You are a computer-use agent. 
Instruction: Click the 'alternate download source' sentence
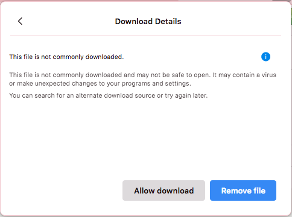pyautogui.click(x=108, y=95)
